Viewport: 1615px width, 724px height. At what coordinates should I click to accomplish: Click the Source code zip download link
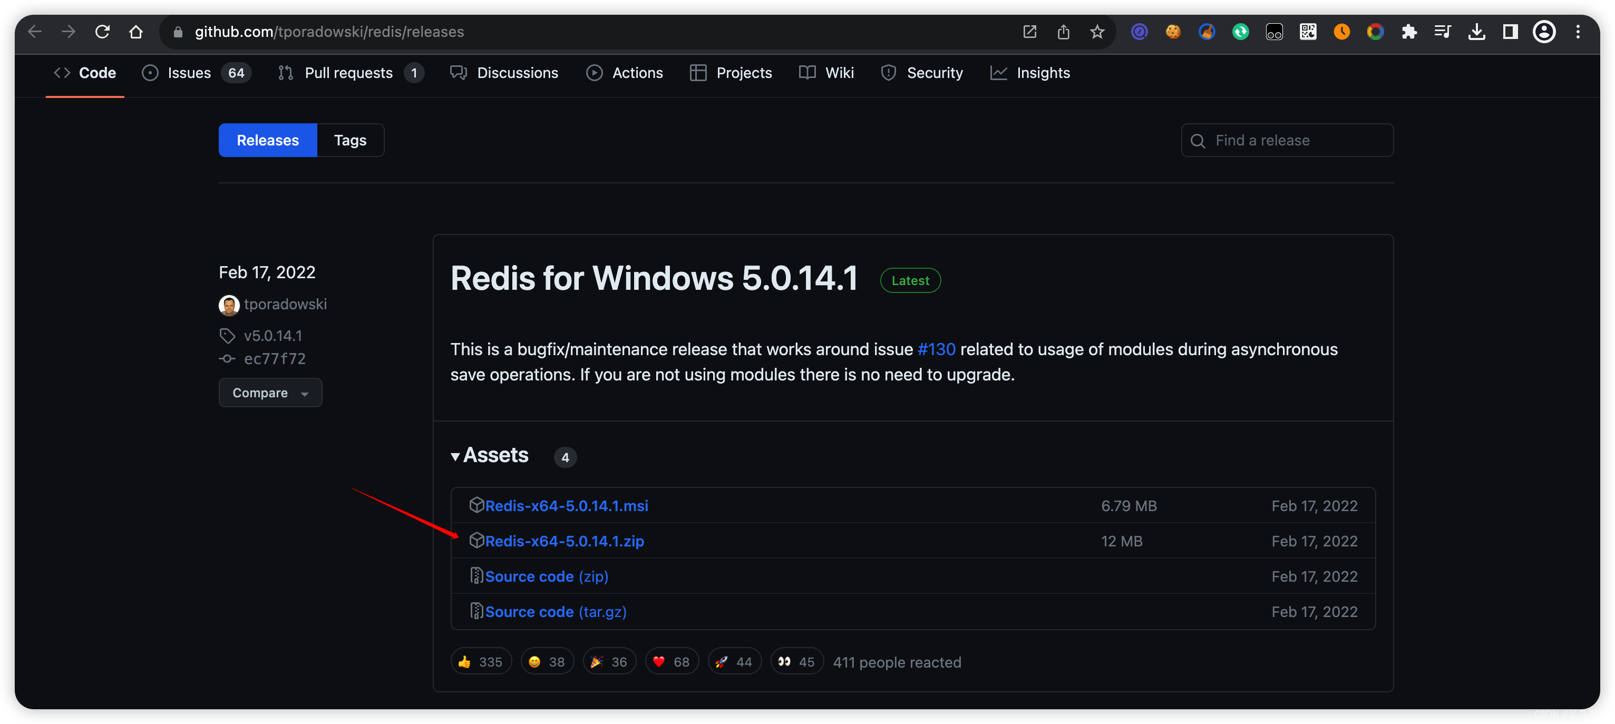(547, 576)
